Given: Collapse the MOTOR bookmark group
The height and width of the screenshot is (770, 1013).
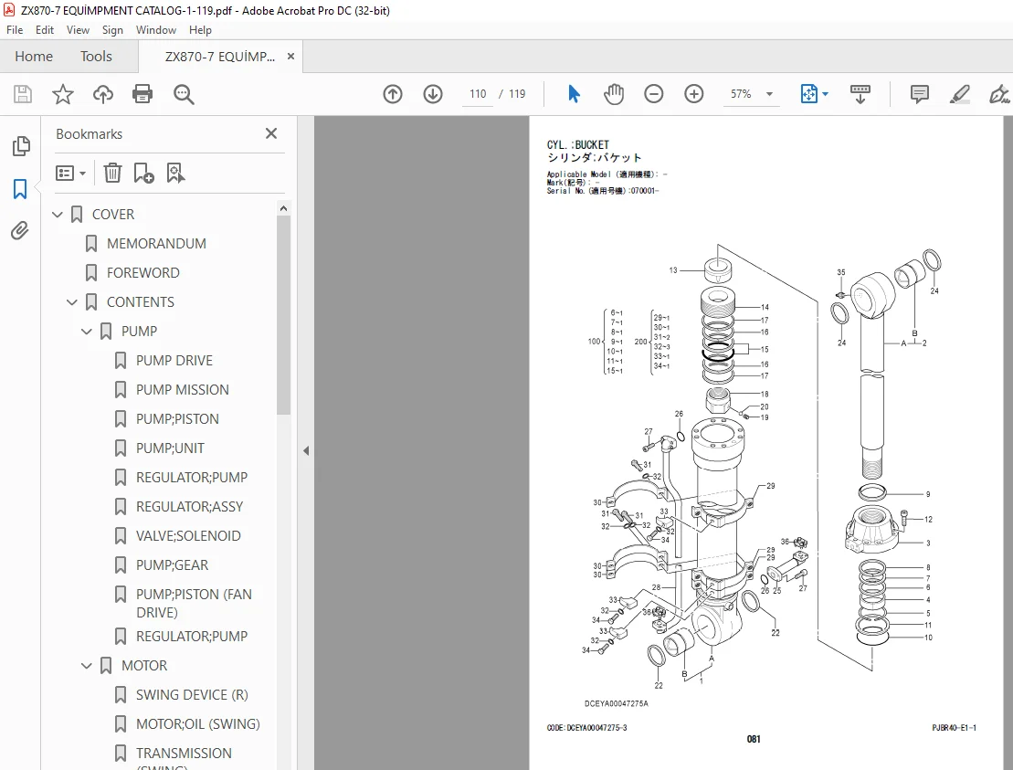Looking at the screenshot, I should pyautogui.click(x=87, y=665).
